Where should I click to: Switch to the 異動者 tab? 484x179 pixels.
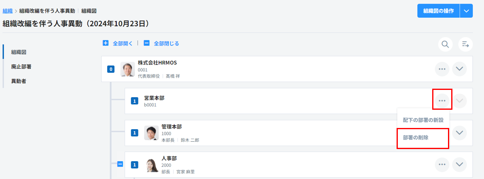(x=19, y=81)
